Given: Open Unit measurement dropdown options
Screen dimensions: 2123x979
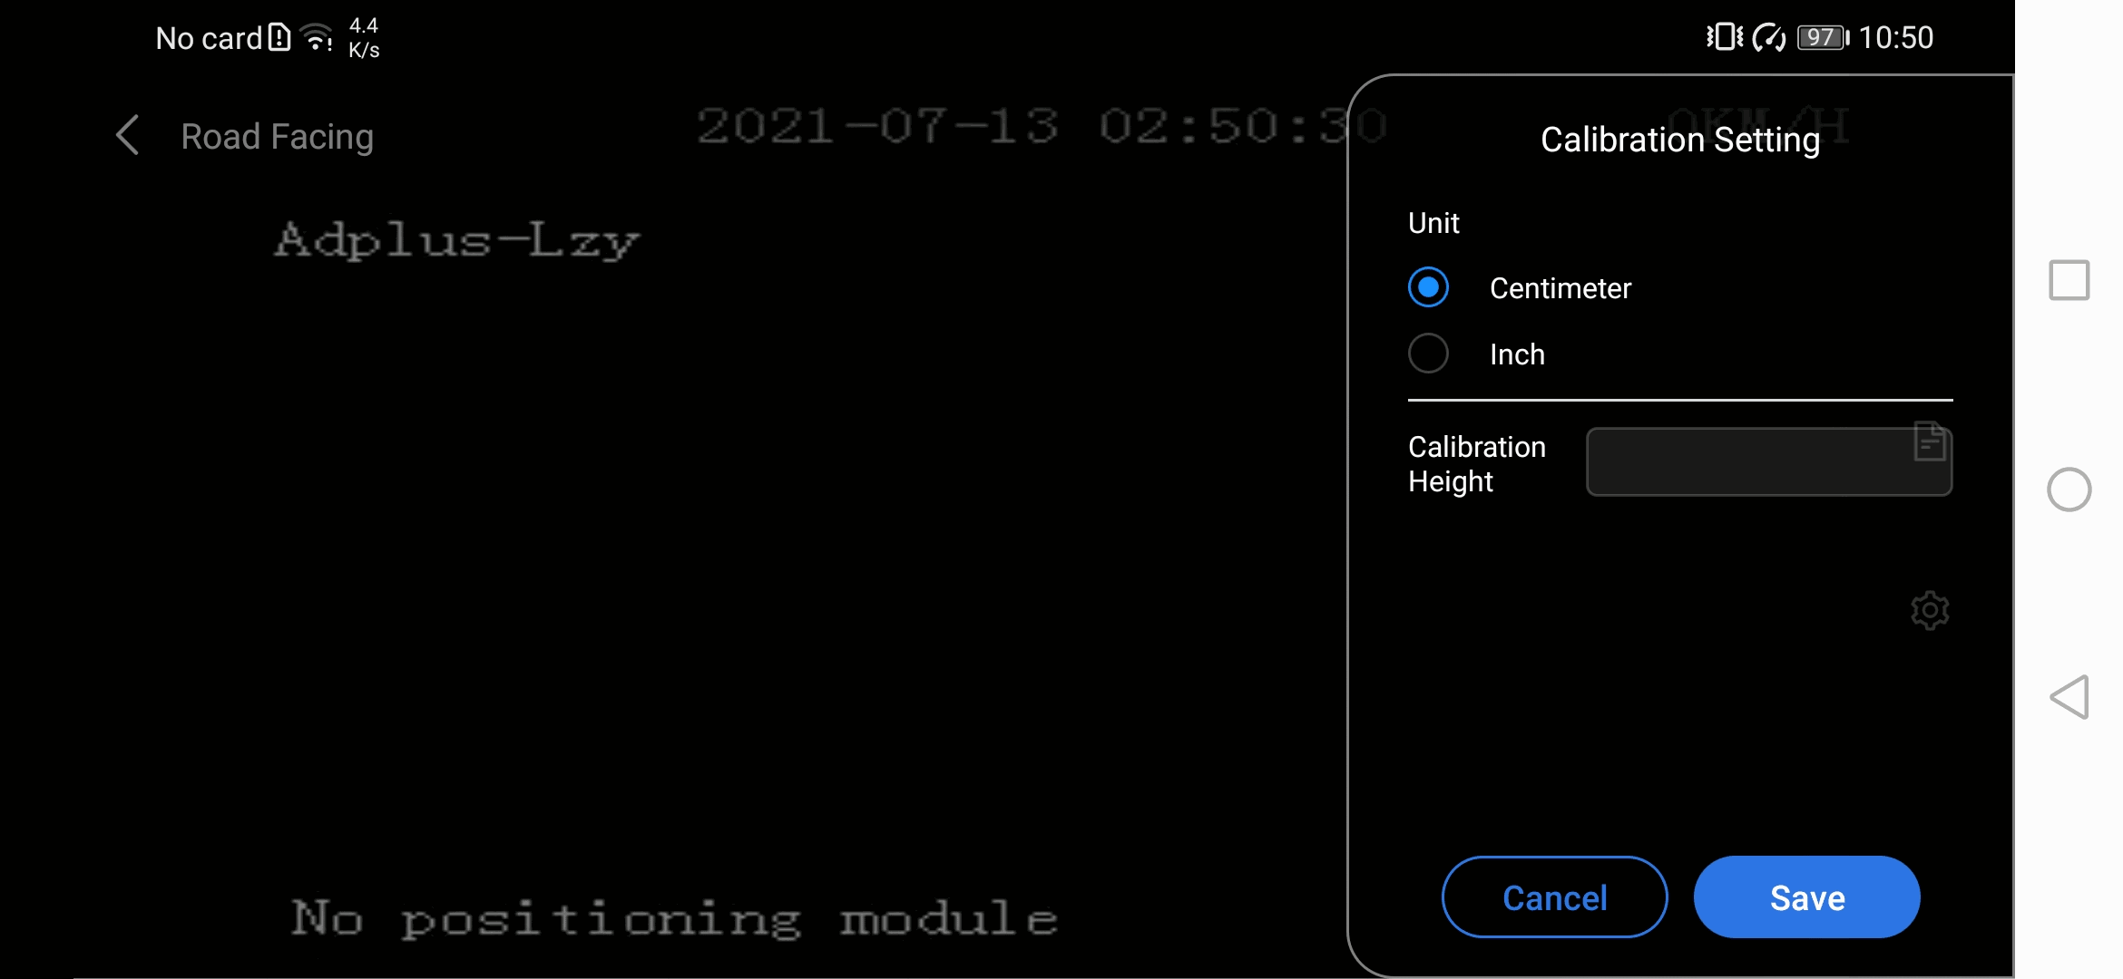Looking at the screenshot, I should pyautogui.click(x=1433, y=223).
